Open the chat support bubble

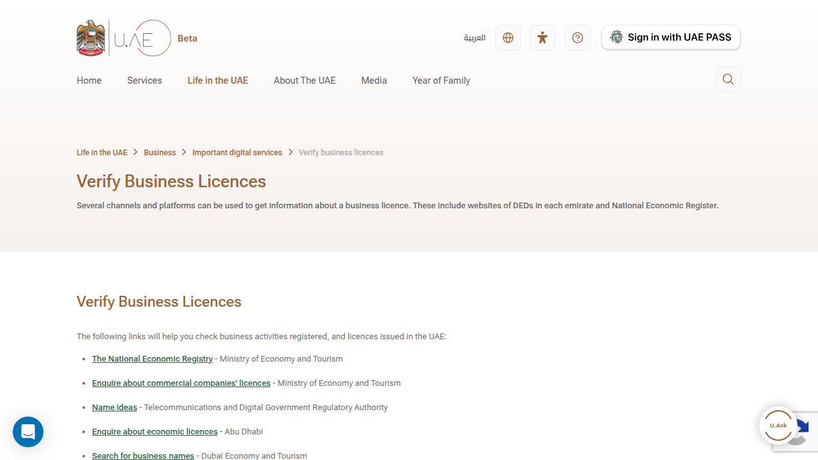28,432
